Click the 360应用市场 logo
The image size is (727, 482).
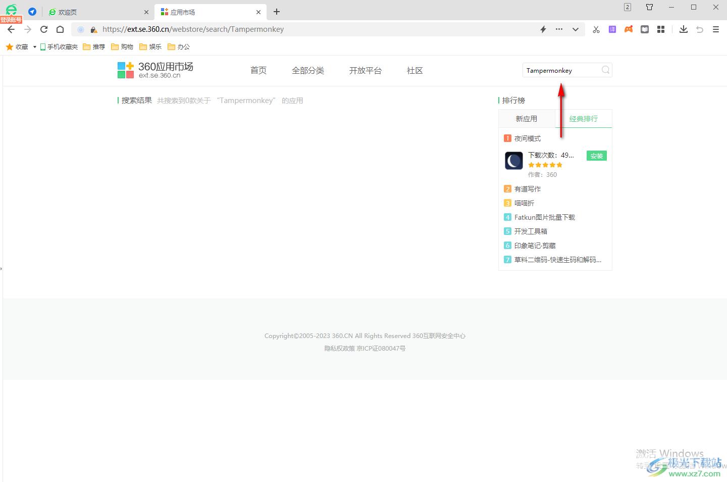click(x=155, y=70)
